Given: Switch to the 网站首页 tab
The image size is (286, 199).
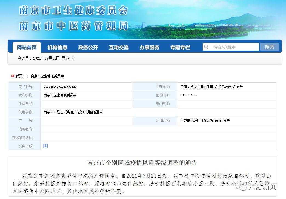Looking at the screenshot, I should click(x=27, y=47).
